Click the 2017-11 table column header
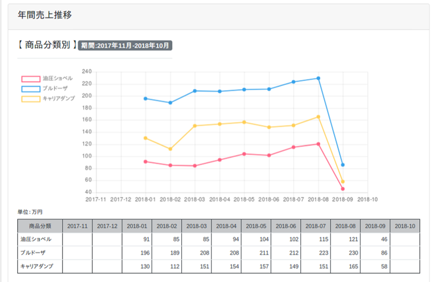Viewport: 431px width, 282px height. point(77,226)
